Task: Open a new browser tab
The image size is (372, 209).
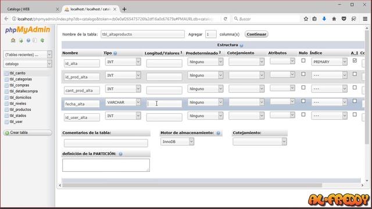Action: tap(124, 9)
